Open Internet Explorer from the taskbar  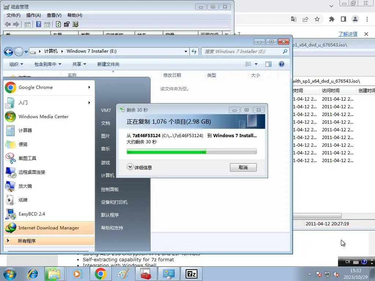(33, 274)
